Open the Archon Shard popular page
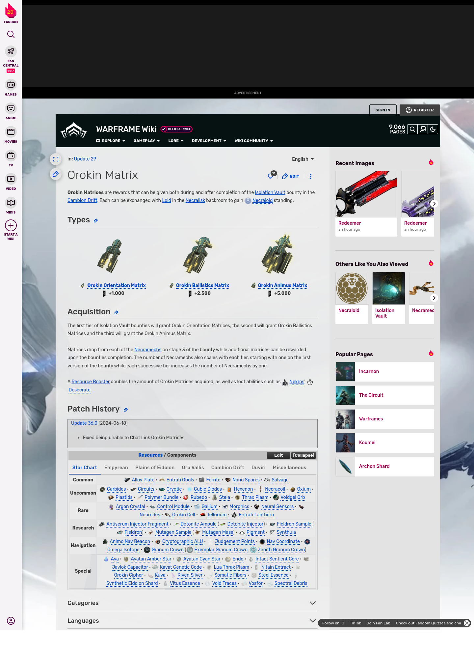Screen dimensions: 474x659 [385, 467]
